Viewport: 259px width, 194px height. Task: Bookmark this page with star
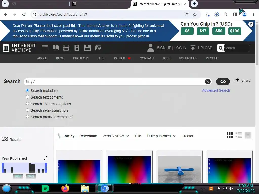point(195,14)
